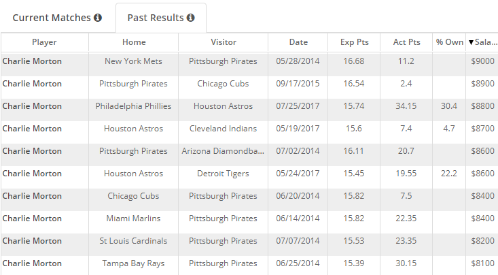Click Tampa Bay Rays home team cell
This screenshot has width=498, height=275.
133,263
